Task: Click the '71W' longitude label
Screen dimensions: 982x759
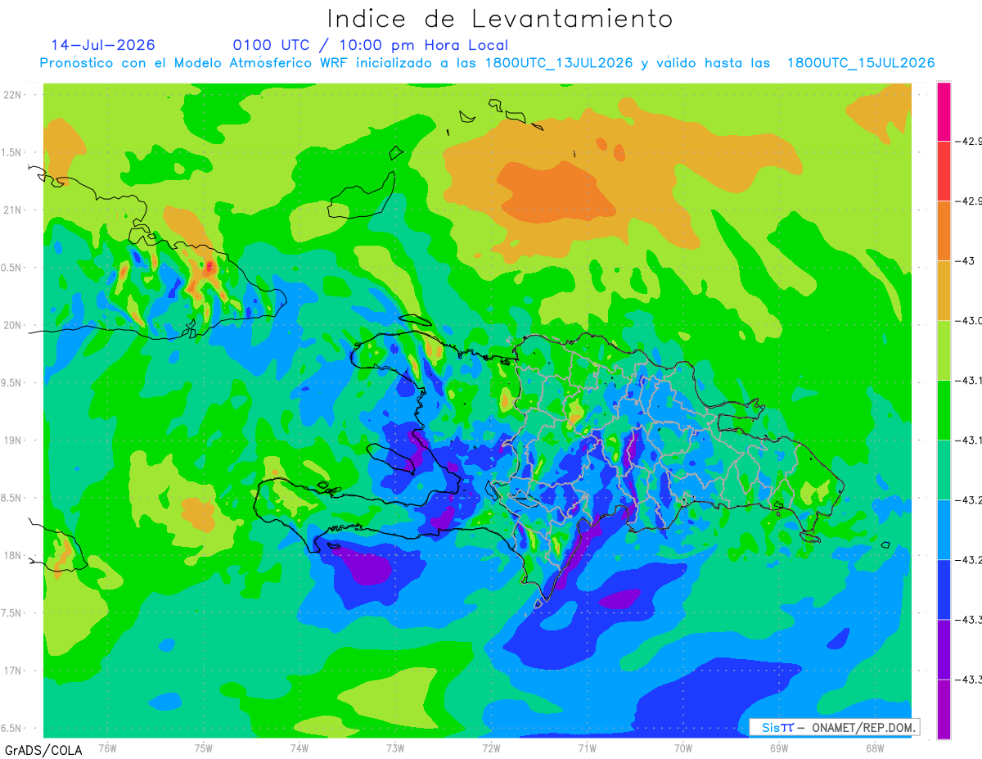Action: (587, 748)
